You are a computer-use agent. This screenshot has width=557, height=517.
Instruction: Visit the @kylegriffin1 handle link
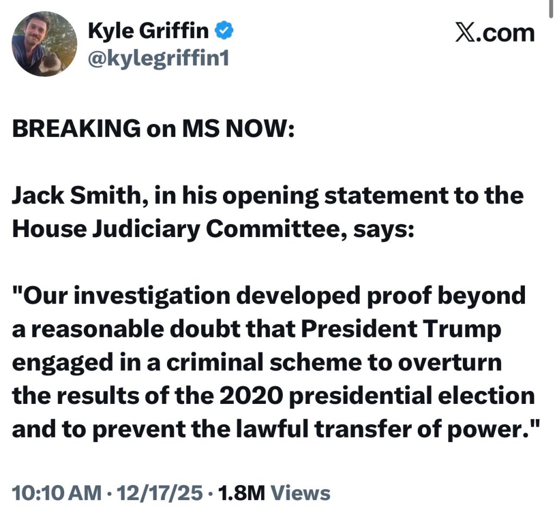coord(158,58)
